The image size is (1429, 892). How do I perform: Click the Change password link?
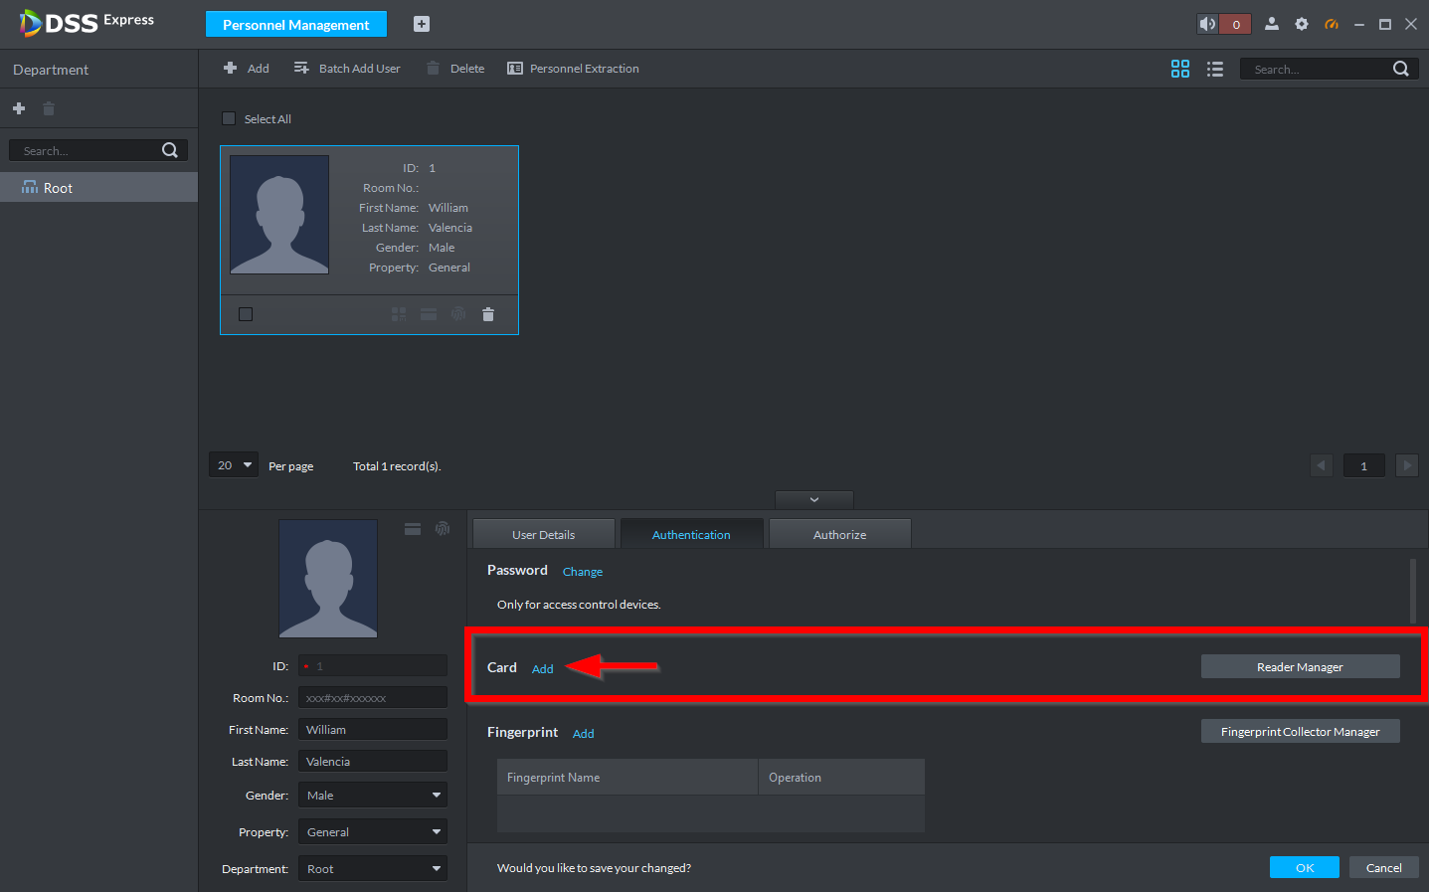583,572
